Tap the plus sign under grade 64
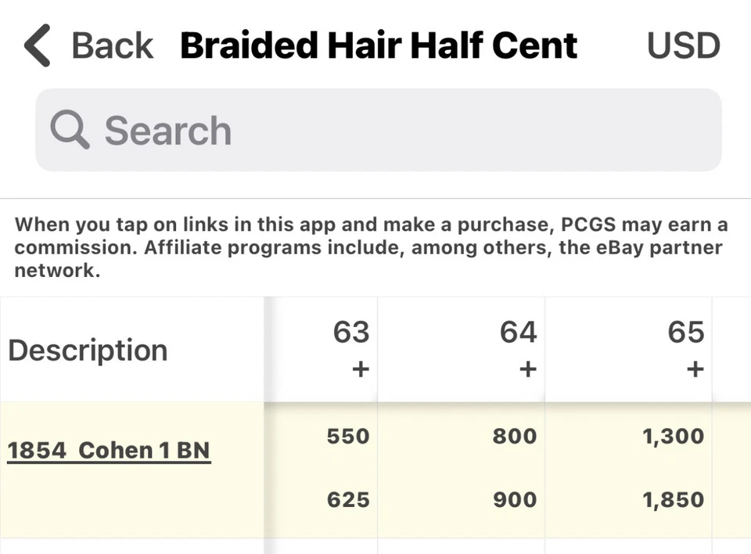Image resolution: width=751 pixels, height=554 pixels. (x=527, y=369)
